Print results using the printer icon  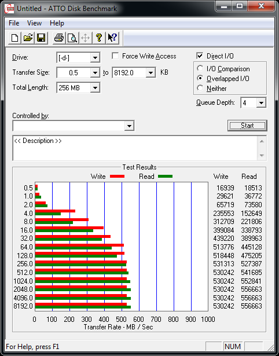pos(59,38)
